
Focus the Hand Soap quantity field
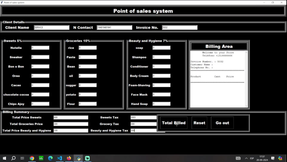pyautogui.click(x=161, y=104)
